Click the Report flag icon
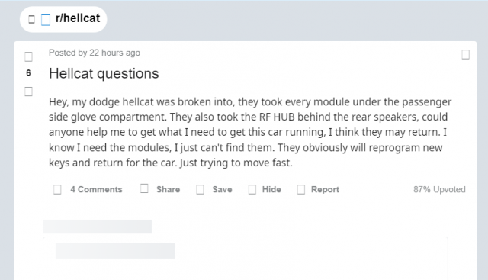 [301, 189]
